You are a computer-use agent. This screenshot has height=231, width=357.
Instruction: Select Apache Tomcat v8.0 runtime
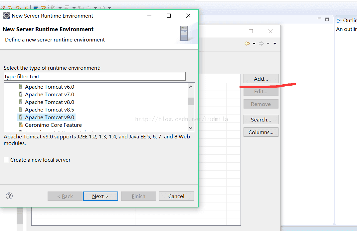coord(49,102)
